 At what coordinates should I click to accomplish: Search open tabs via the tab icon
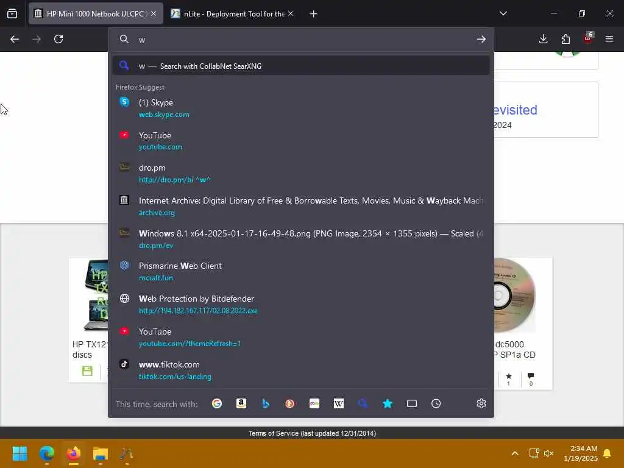click(x=412, y=403)
